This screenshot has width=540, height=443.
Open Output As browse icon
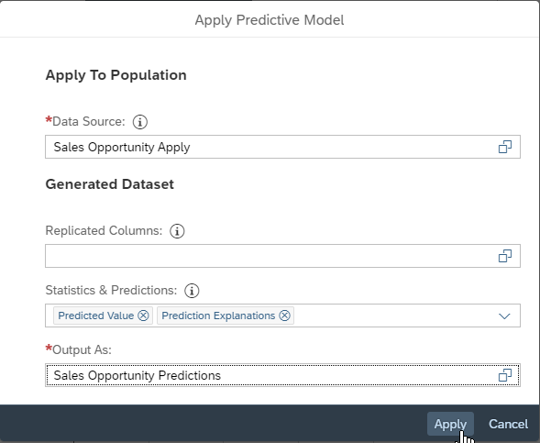505,375
